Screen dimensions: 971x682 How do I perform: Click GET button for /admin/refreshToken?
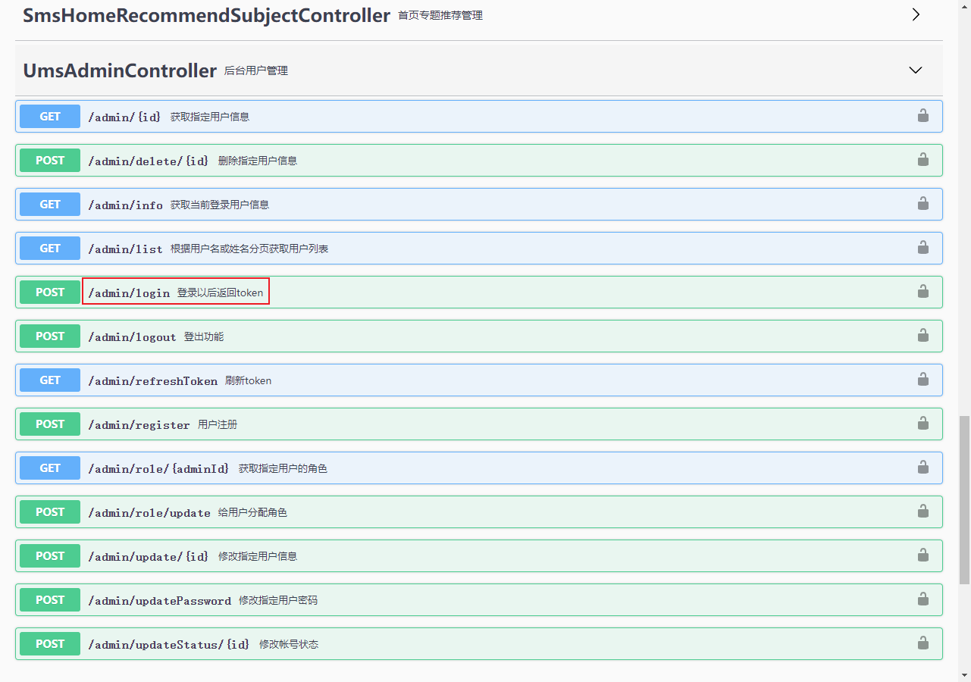click(x=50, y=380)
